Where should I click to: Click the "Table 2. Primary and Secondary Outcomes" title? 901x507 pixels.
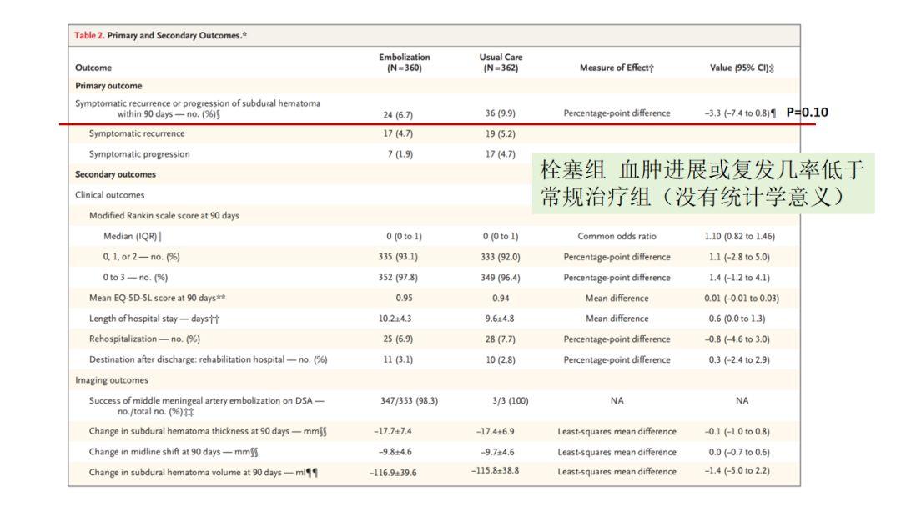click(x=160, y=35)
